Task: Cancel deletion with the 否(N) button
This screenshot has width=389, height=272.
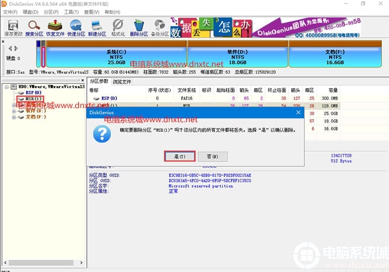Action: pyautogui.click(x=212, y=156)
